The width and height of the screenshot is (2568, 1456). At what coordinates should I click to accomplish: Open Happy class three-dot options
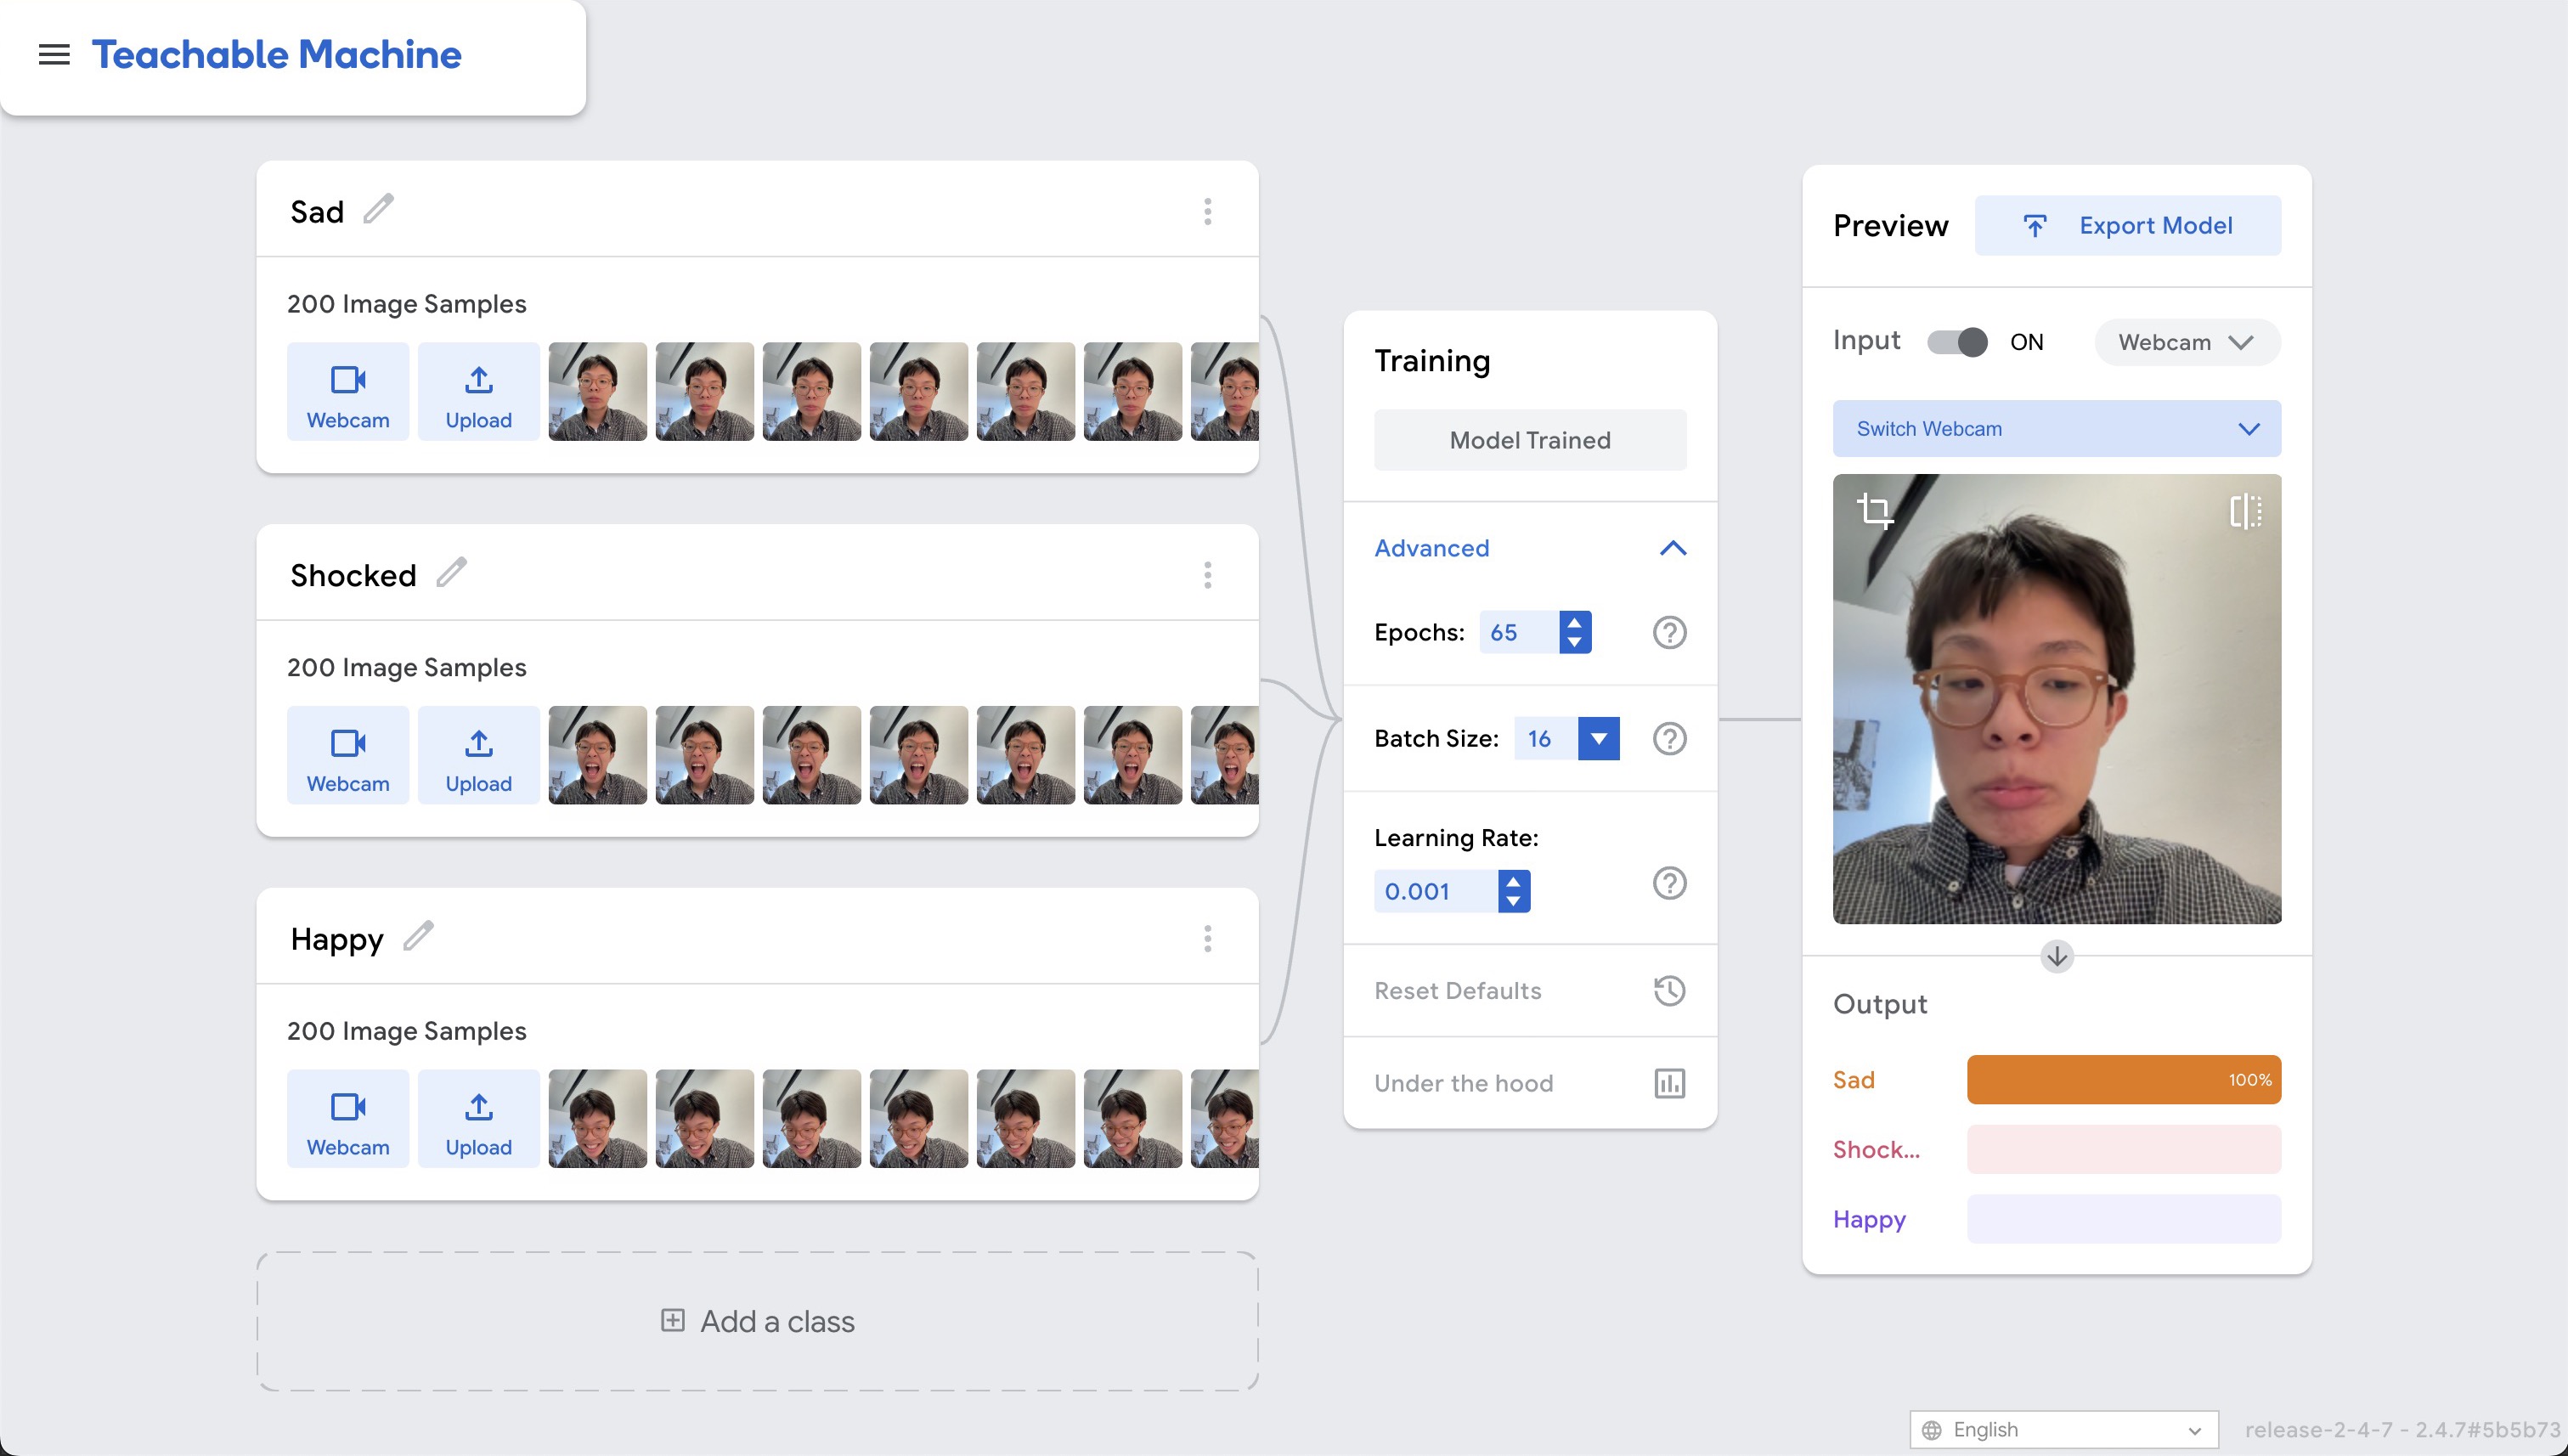pos(1207,938)
